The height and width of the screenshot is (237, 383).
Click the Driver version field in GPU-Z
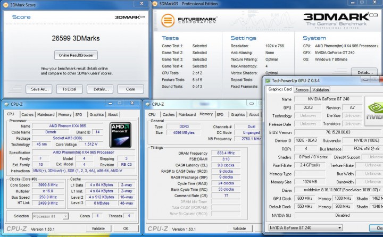[338, 190]
